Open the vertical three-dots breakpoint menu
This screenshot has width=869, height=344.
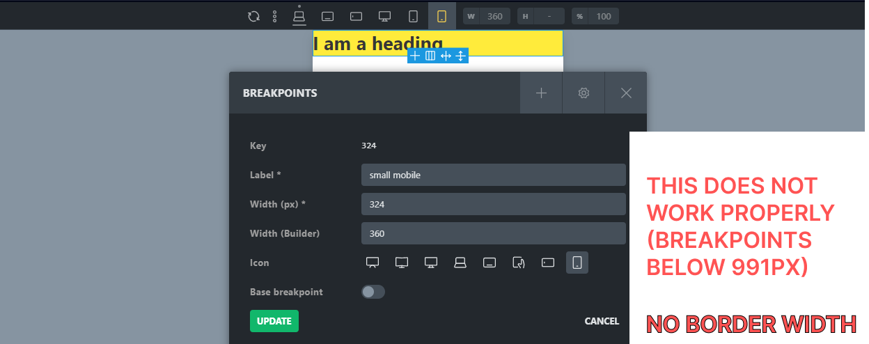(275, 15)
